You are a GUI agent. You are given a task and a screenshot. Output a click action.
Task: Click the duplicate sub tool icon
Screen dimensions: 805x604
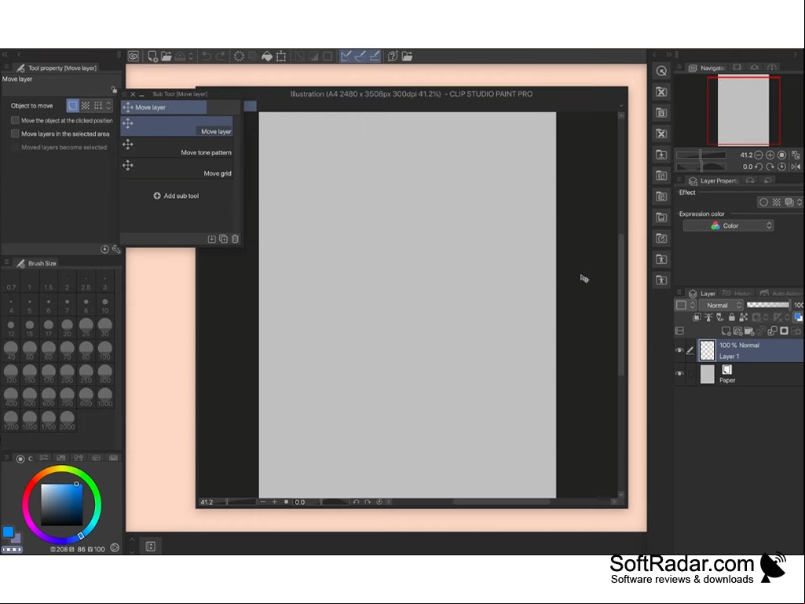pos(223,239)
